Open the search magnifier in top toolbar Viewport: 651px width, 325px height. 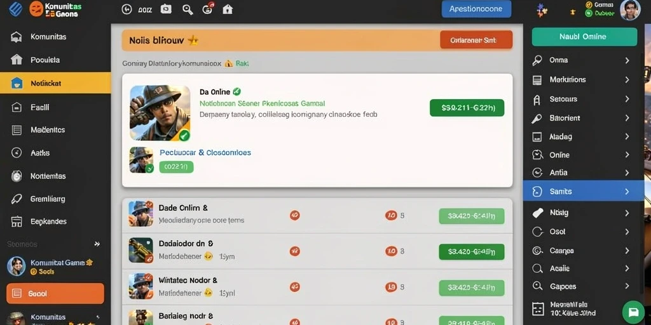pyautogui.click(x=188, y=9)
